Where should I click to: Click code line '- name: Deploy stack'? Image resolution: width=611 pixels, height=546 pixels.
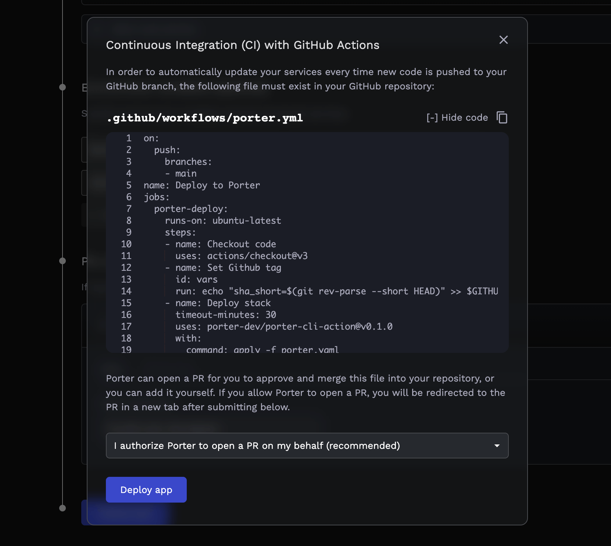coord(218,303)
